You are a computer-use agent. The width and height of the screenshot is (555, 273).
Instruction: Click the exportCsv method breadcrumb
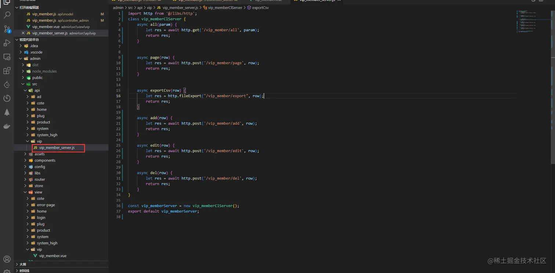pos(258,8)
